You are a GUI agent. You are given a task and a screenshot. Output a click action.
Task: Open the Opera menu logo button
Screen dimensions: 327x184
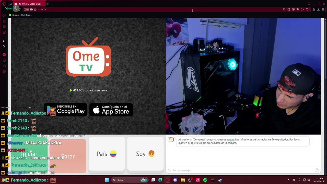coord(4,4)
